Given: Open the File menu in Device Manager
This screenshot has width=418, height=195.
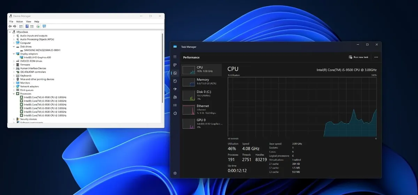Looking at the screenshot, I should 11,22.
